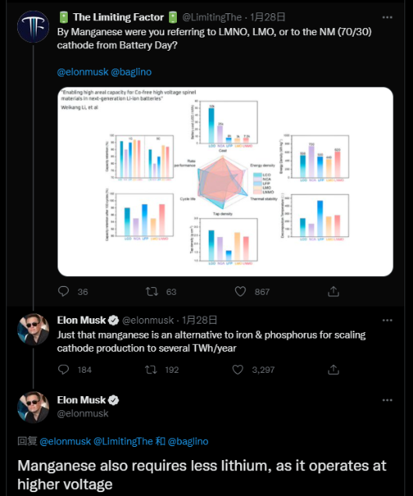The image size is (413, 496).
Task: View The Limiting Factor profile avatar
Action: 33,27
